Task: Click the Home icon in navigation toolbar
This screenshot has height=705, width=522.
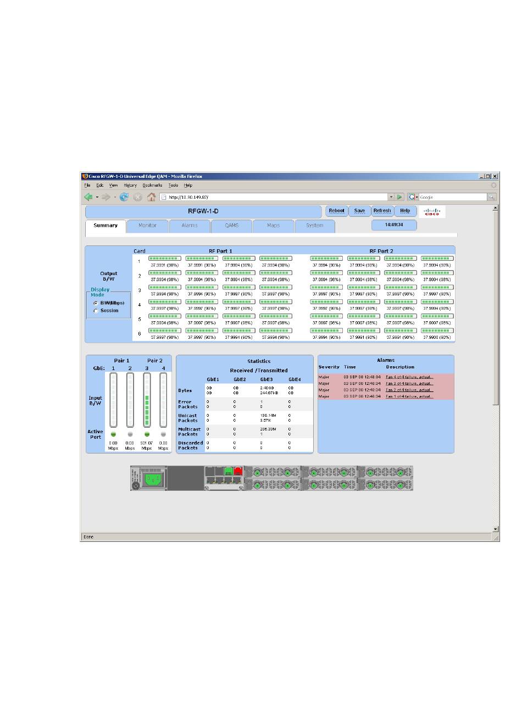Action: pos(151,197)
